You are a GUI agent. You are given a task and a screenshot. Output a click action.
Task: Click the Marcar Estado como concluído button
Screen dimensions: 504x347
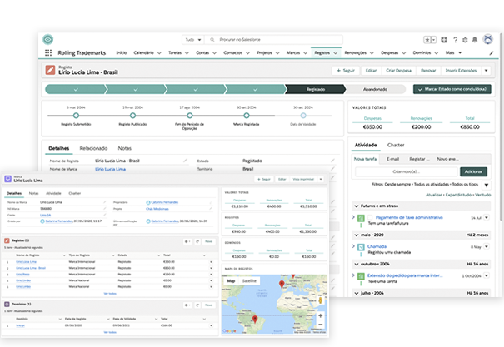point(452,88)
